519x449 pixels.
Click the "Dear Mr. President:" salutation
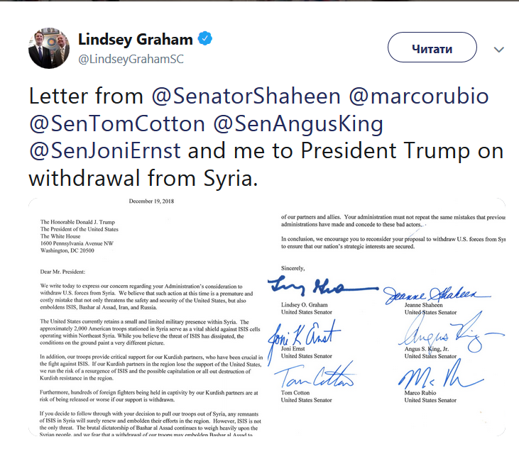tap(63, 272)
